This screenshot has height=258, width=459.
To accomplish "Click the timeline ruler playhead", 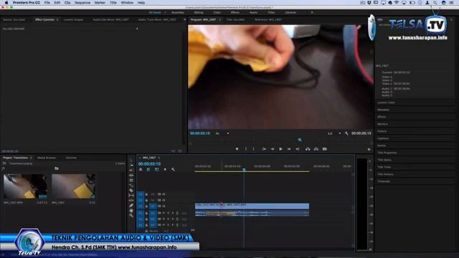I will click(244, 169).
